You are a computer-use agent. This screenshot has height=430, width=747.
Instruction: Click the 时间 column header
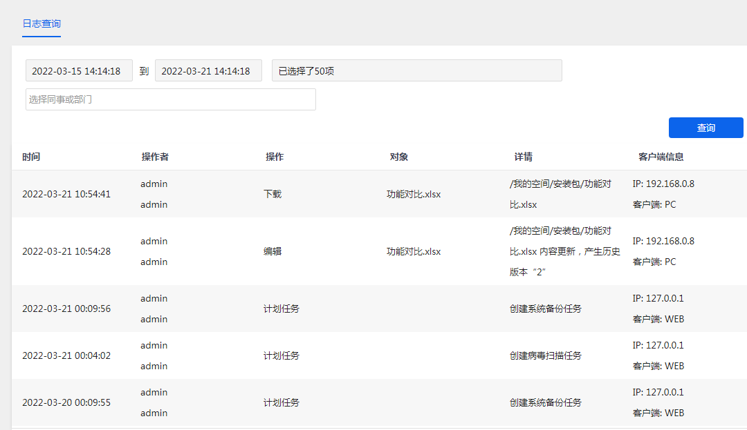[x=31, y=157]
